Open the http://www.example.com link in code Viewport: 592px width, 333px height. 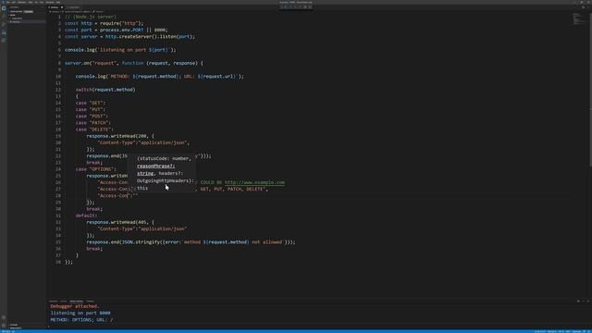(x=255, y=182)
